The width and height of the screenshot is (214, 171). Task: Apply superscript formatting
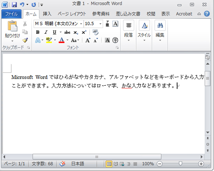(x=84, y=32)
